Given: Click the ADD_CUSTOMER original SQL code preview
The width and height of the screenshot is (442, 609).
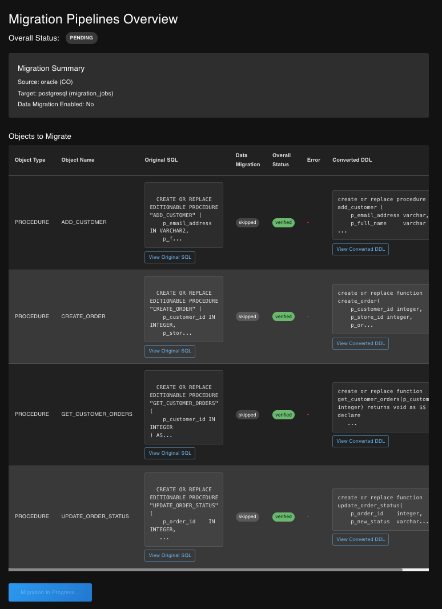Looking at the screenshot, I should pos(183,215).
